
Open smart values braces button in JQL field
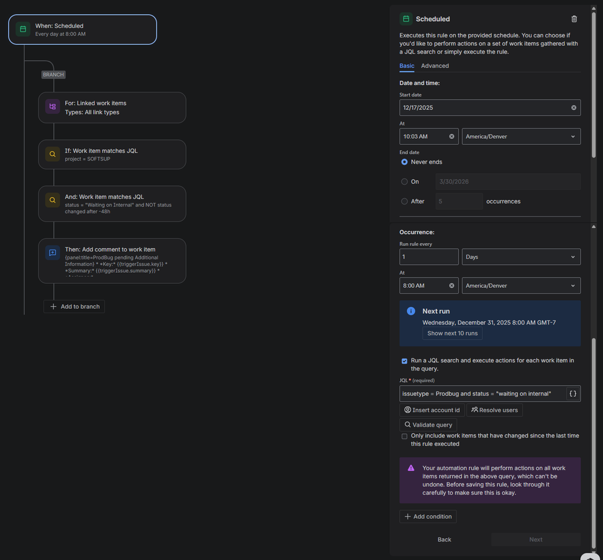573,393
